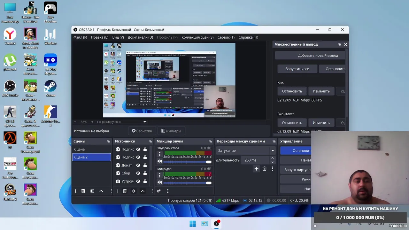The width and height of the screenshot is (409, 230).
Task: Close the Множественный вывод dock
Action: coord(345,44)
